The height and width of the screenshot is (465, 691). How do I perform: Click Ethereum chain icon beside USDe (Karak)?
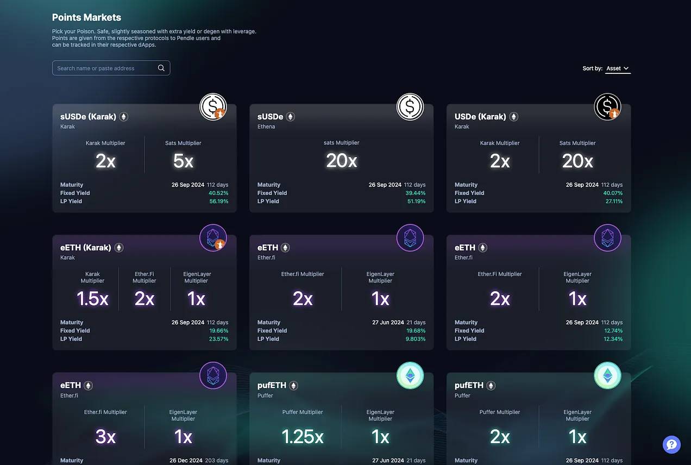514,117
